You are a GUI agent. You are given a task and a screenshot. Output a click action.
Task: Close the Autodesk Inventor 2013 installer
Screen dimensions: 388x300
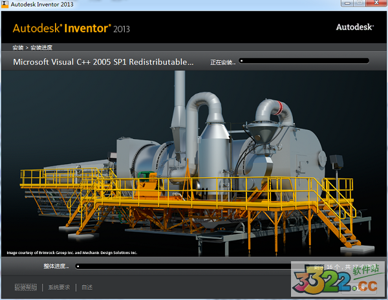(376, 3)
